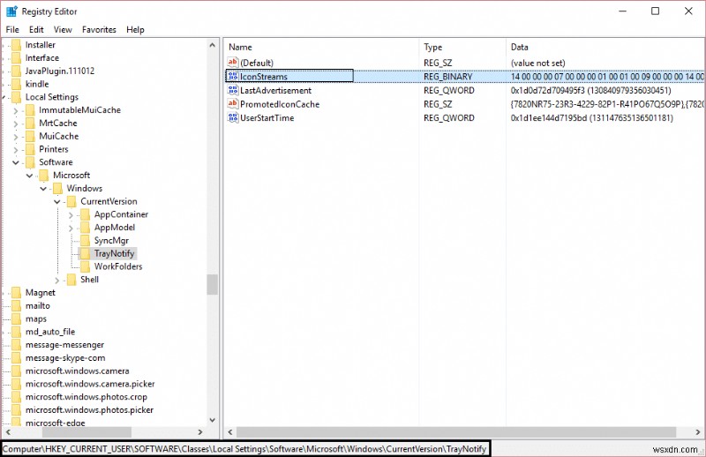Viewport: 706px width, 457px height.
Task: Collapse the Windows key
Action: click(43, 188)
